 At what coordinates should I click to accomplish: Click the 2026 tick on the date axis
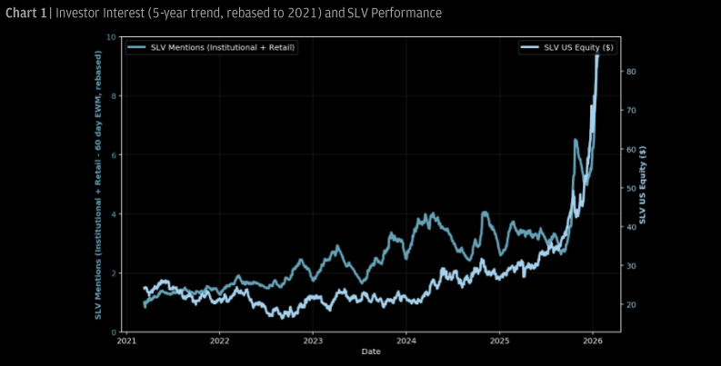tap(592, 341)
